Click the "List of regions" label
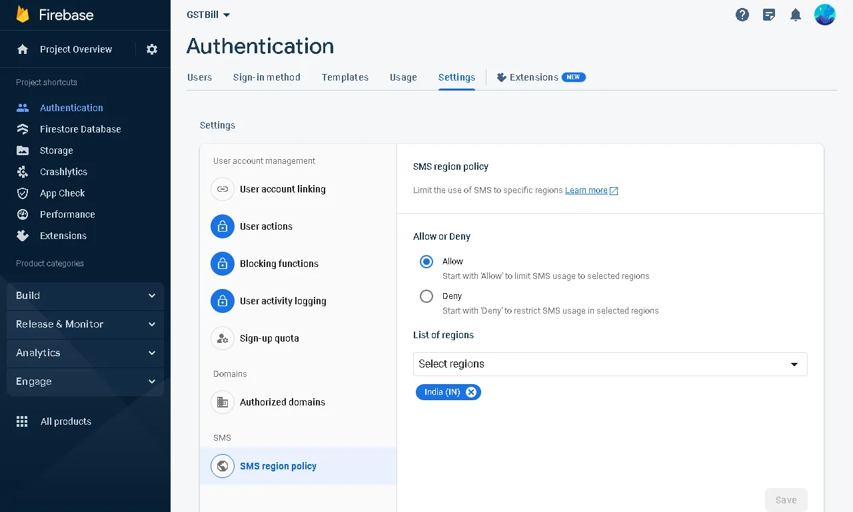 [444, 335]
